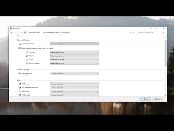Viewport: 174px width, 131px height.
Task: Open the Enhanced DVD movie dropdown
Action: click(x=74, y=88)
